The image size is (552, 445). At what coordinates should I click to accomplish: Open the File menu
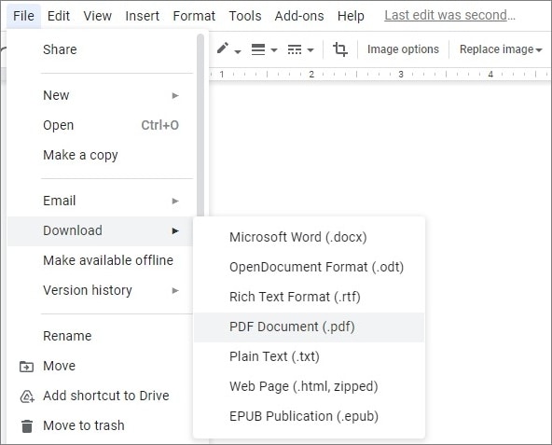23,16
